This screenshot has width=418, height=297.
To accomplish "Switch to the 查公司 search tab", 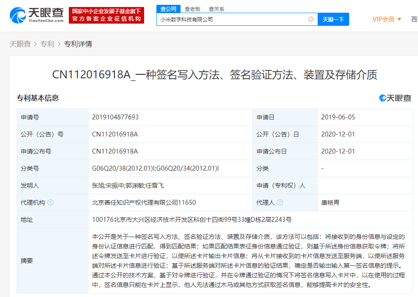I will coord(168,8).
